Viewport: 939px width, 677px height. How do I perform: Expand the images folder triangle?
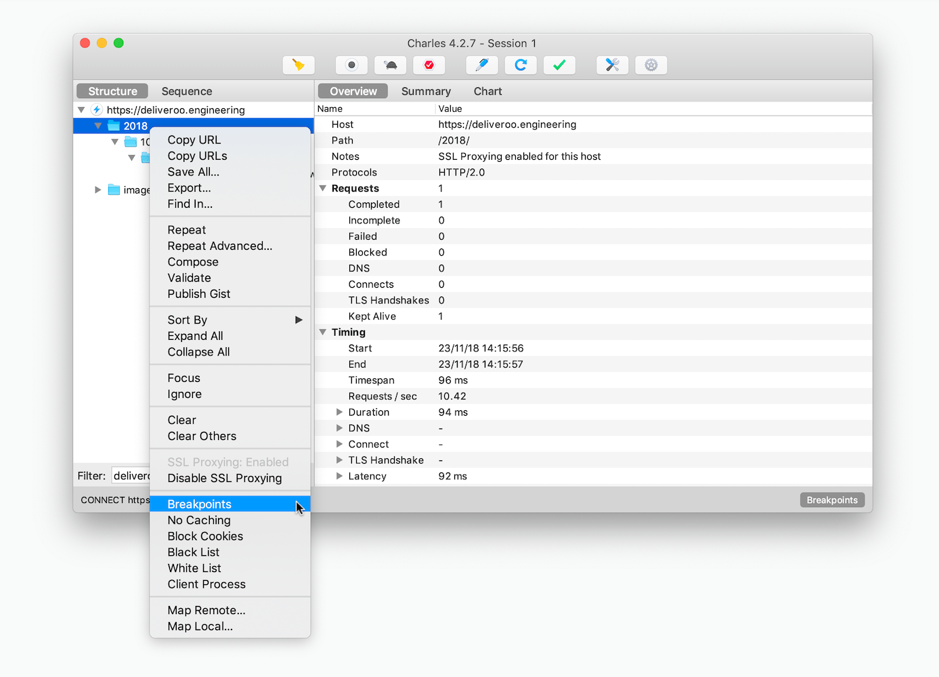tap(98, 190)
